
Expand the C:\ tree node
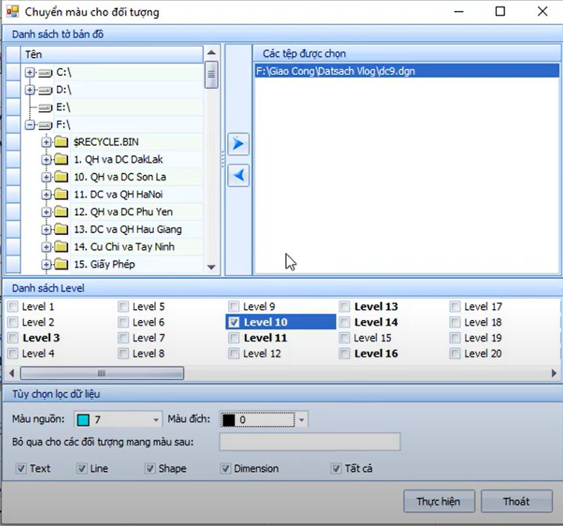29,73
